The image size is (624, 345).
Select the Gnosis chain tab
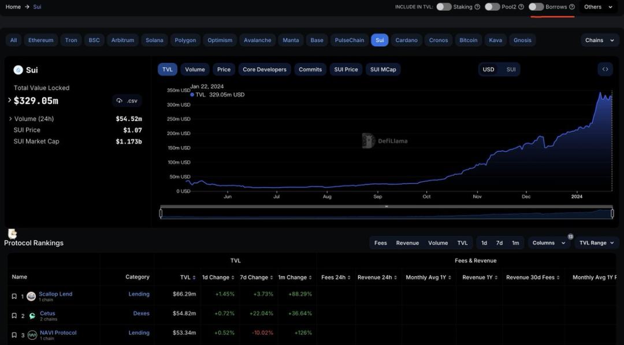tap(522, 40)
